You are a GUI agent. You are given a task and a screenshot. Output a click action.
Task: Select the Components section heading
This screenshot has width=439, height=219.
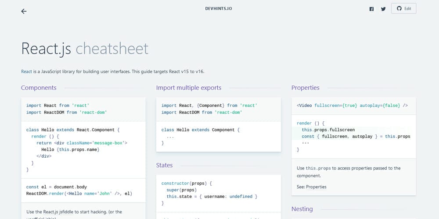tap(39, 88)
